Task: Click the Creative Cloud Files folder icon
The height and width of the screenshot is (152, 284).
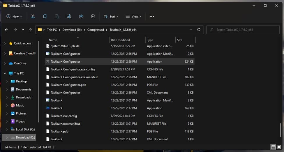Action: click(x=11, y=53)
